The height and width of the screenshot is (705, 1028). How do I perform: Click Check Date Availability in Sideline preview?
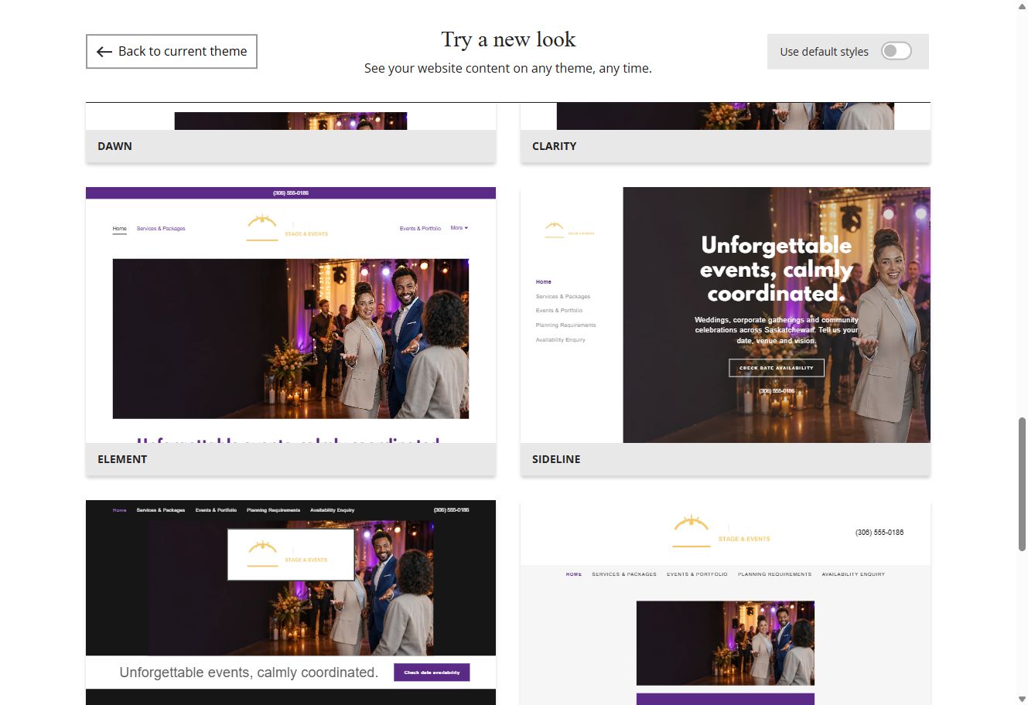(x=777, y=368)
